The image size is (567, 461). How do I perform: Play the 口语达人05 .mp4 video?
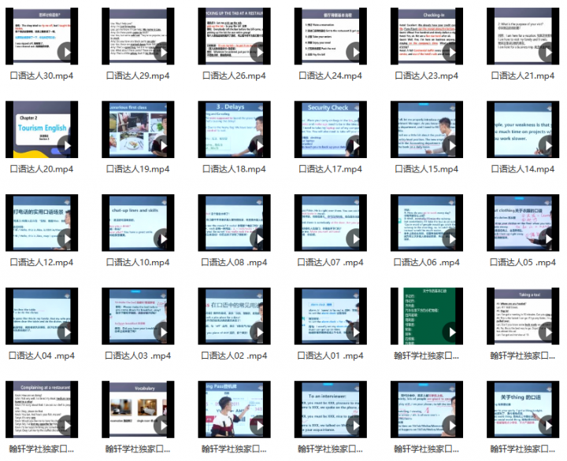(547, 239)
